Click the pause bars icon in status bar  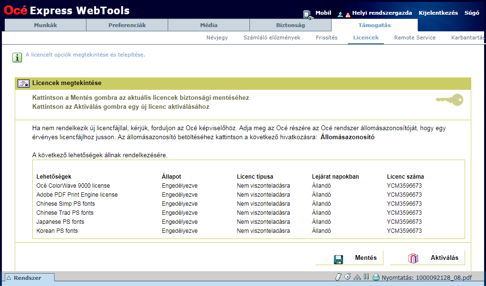(x=366, y=276)
